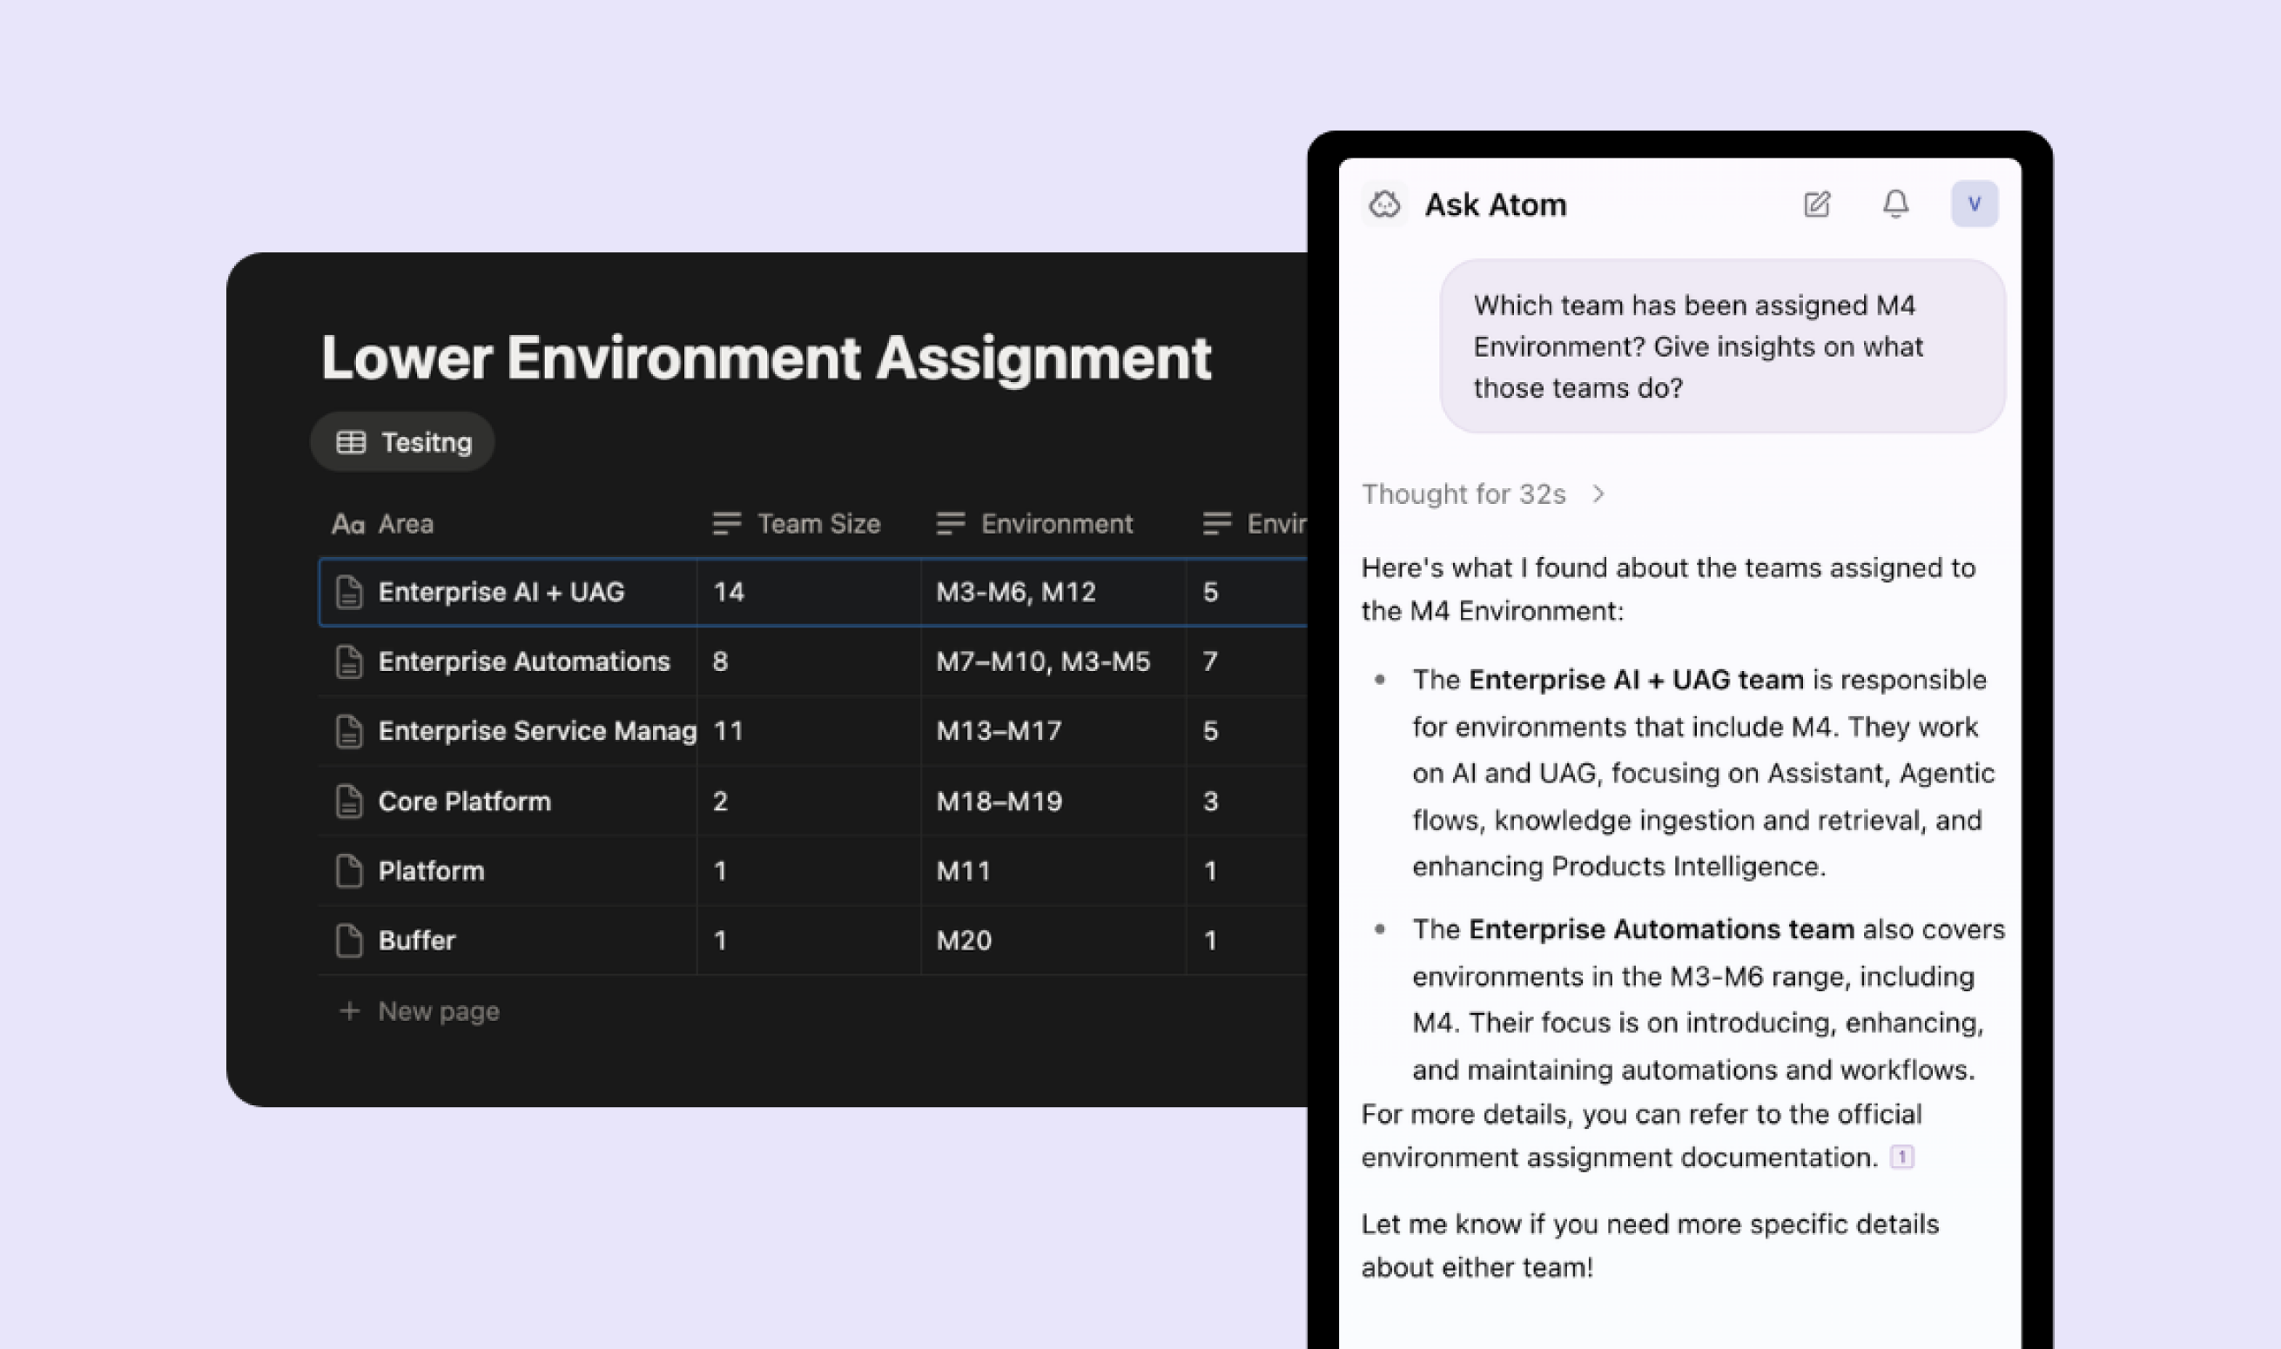This screenshot has width=2281, height=1349.
Task: Switch to the Tesitng table view tab
Action: coord(403,443)
